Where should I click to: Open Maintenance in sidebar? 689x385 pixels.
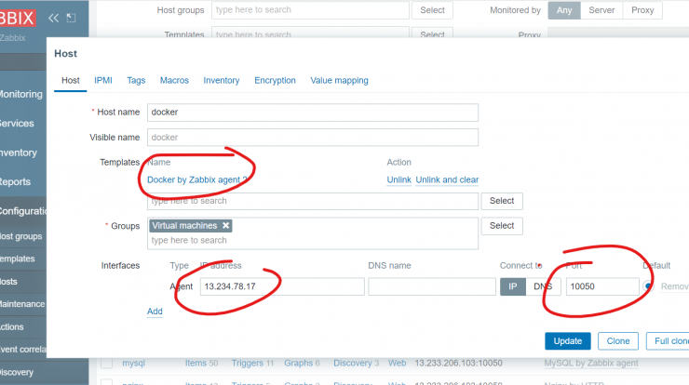click(x=23, y=304)
